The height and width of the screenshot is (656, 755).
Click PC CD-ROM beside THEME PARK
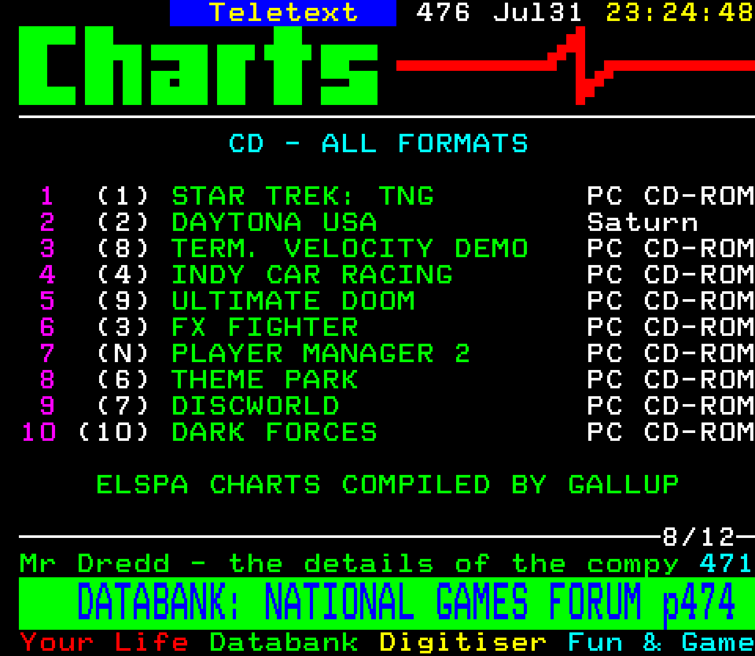pos(671,379)
